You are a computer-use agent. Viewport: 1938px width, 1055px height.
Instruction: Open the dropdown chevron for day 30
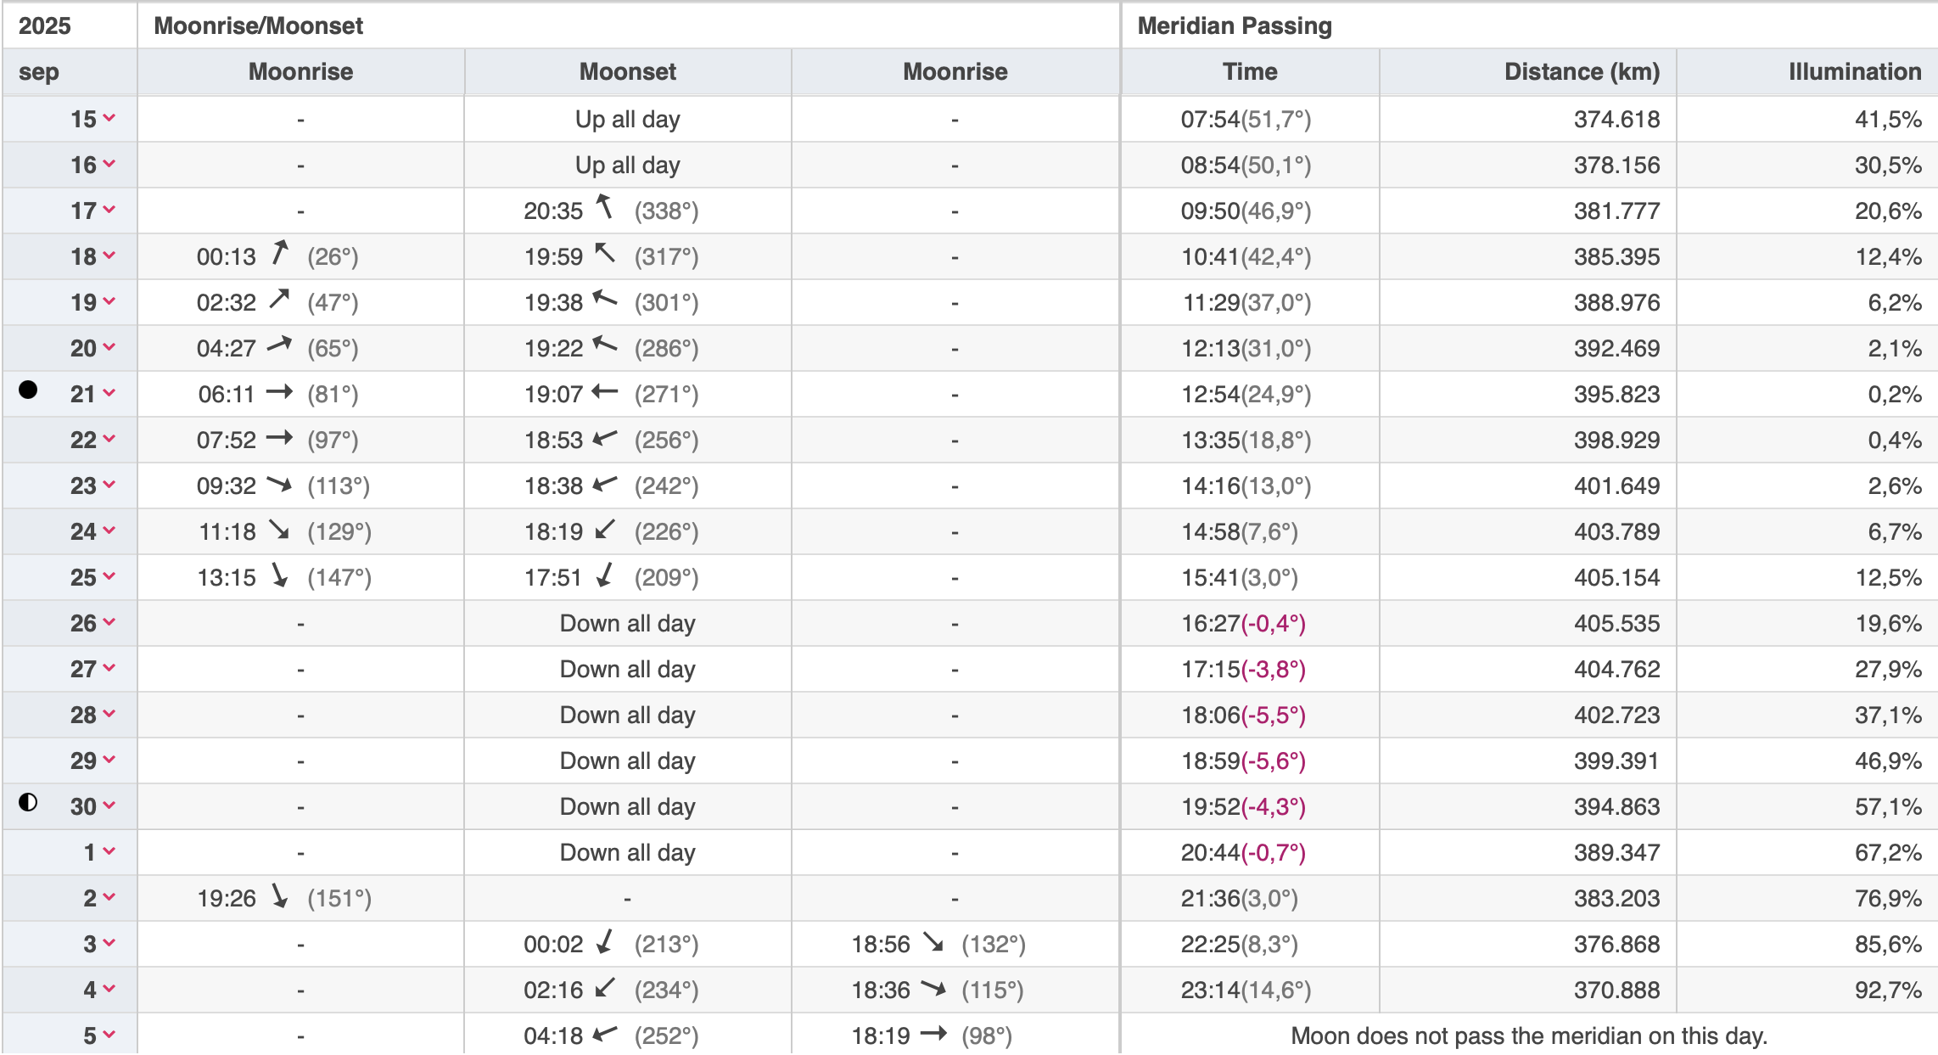(109, 805)
